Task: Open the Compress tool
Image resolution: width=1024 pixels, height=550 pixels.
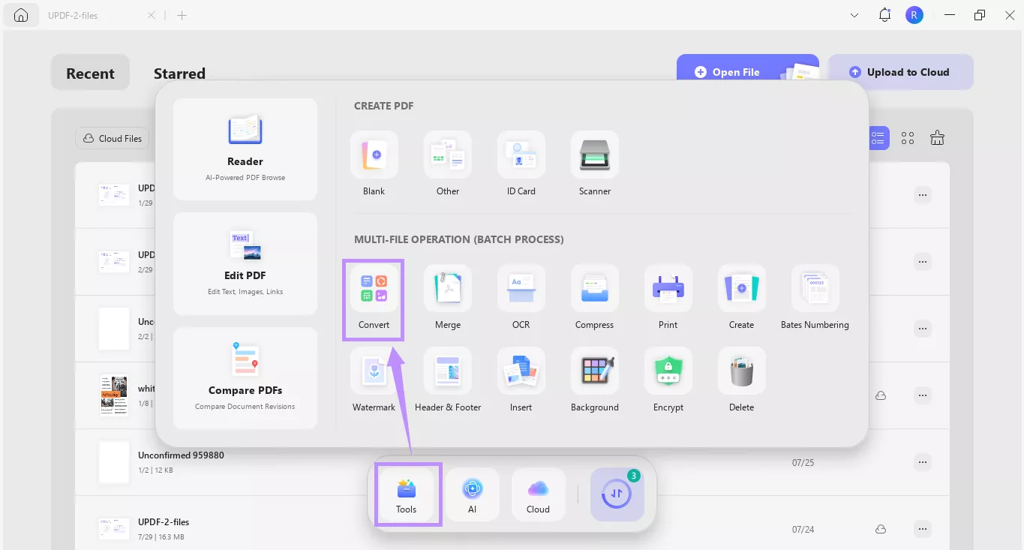Action: click(x=594, y=298)
